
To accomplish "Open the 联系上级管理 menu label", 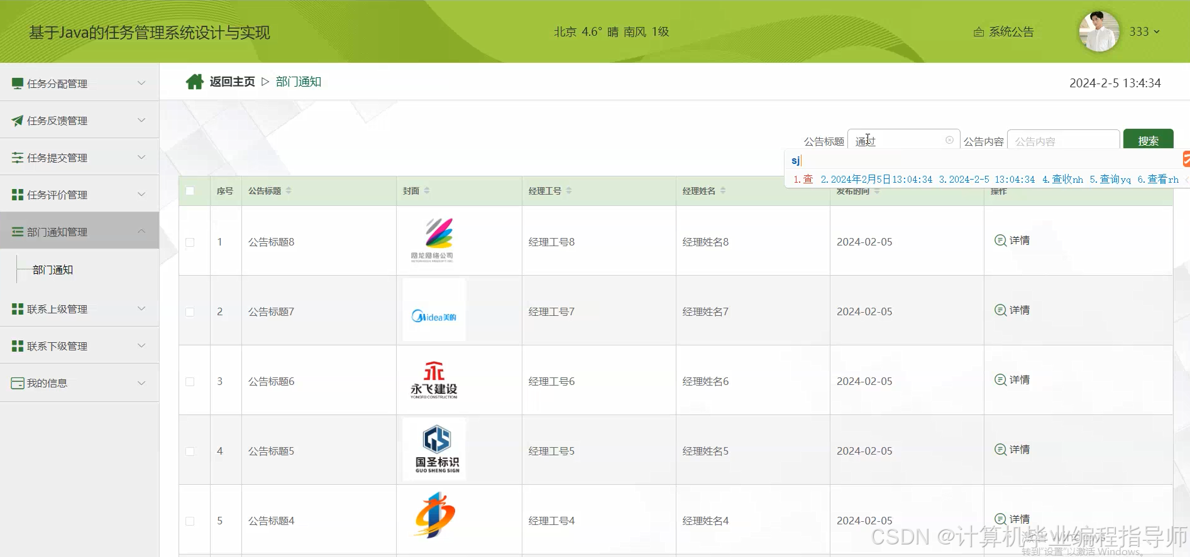I will [57, 309].
